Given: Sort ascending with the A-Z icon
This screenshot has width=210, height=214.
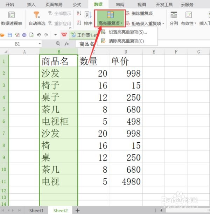Looking at the screenshot, I should pyautogui.click(x=79, y=13).
